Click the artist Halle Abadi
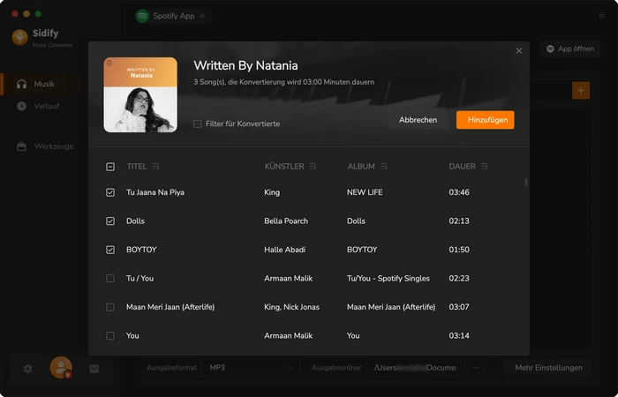This screenshot has height=397, width=618. [284, 250]
